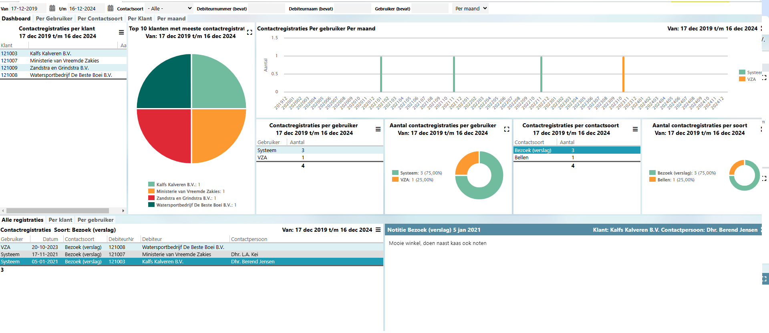The image size is (769, 333).
Task: Open menu of Contactregistraties per gebruiker table
Action: click(x=378, y=129)
